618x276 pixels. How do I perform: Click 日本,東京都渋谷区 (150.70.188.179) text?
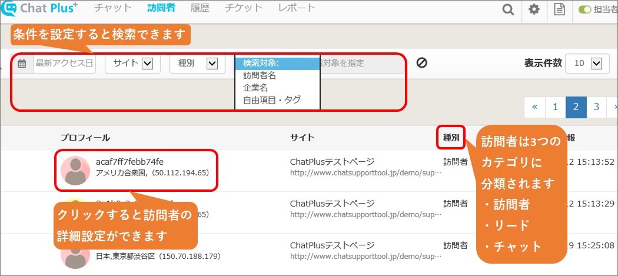(x=158, y=257)
